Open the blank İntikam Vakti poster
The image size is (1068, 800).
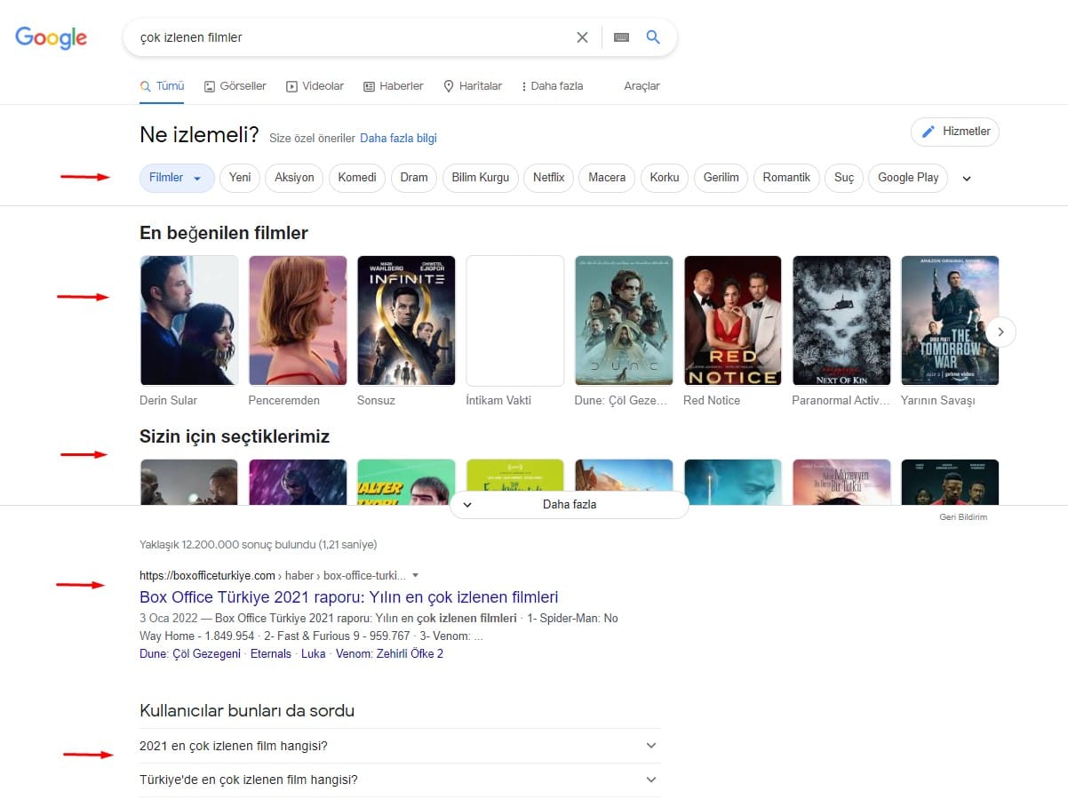point(515,321)
